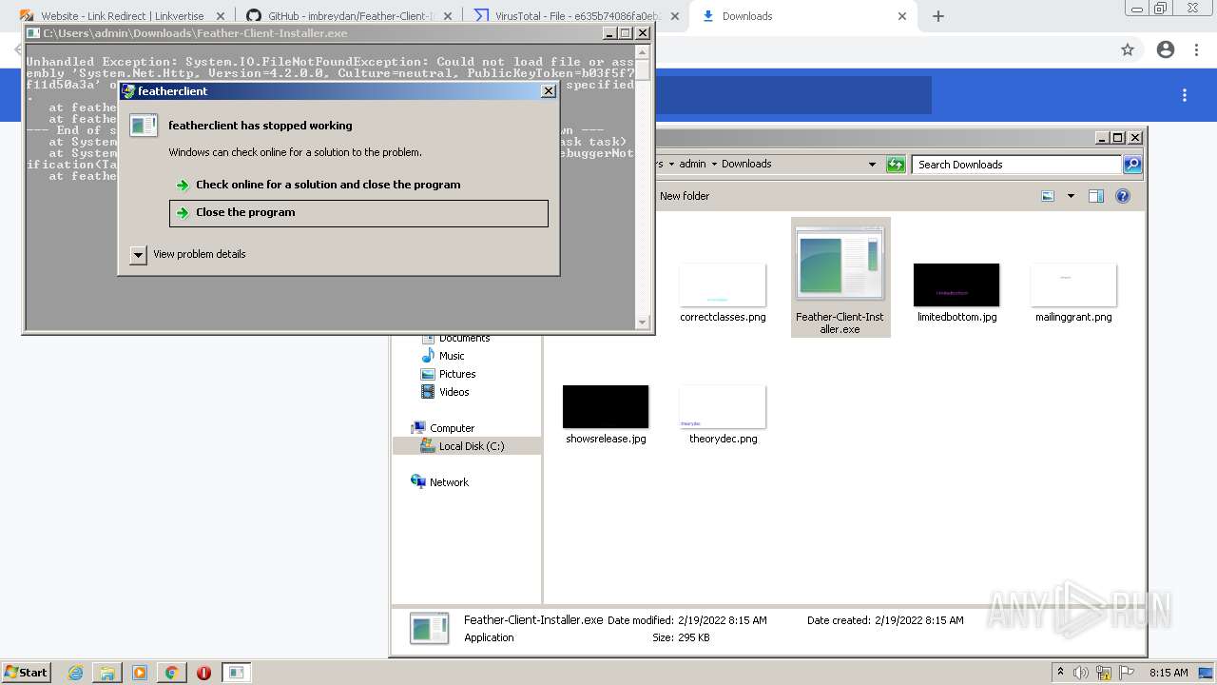Launch Internet Explorer from taskbar

[x=75, y=673]
